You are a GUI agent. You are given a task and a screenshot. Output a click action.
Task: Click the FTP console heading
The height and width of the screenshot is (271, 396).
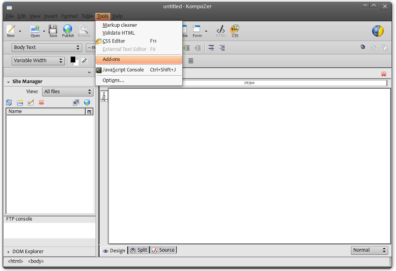19,219
